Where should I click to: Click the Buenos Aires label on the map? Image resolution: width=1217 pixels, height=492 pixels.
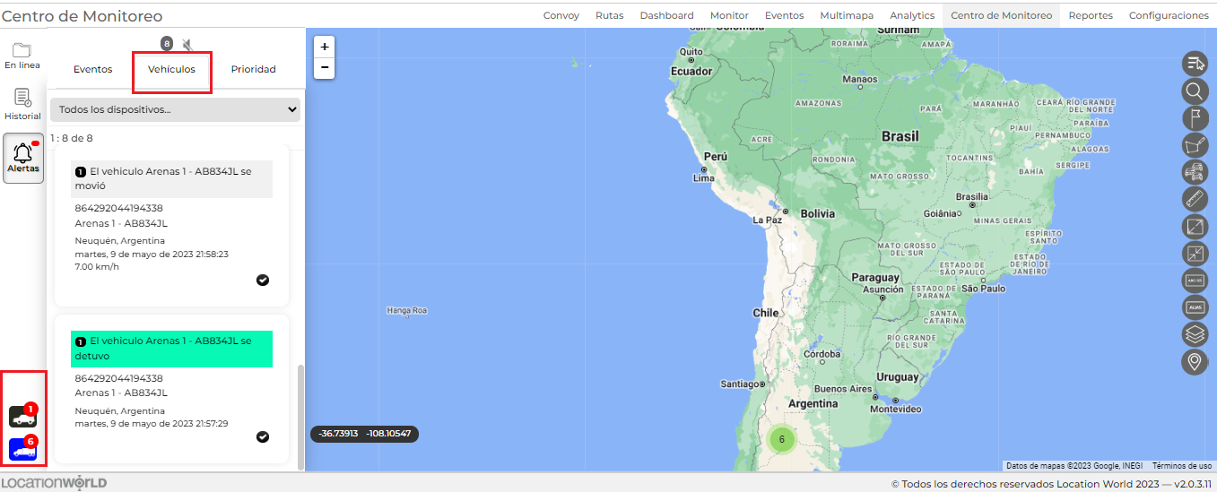843,389
